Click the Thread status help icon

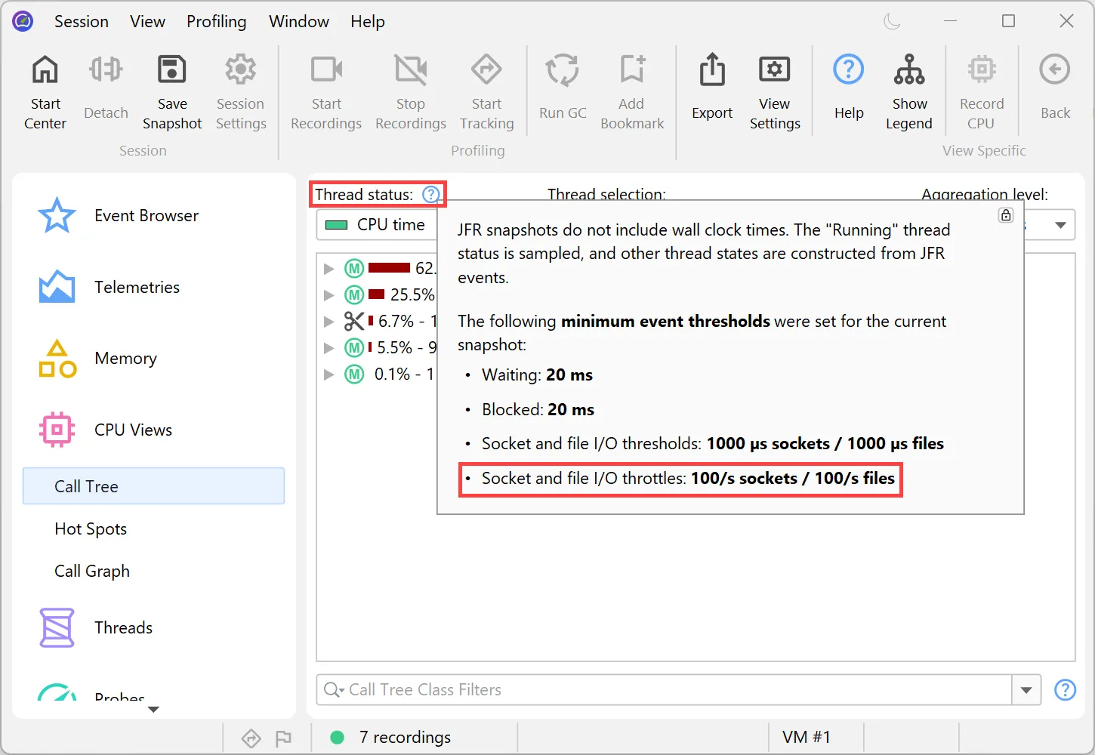430,195
